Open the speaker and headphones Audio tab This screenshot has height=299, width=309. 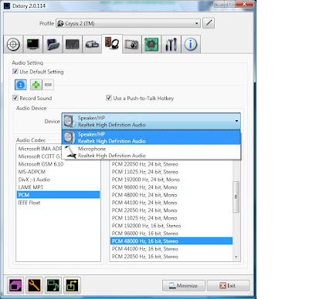112,44
